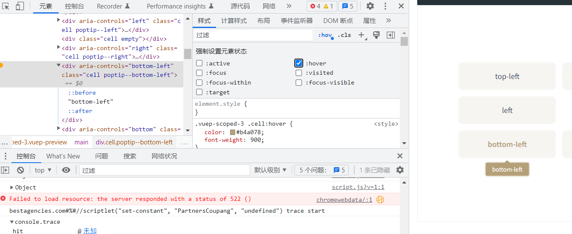This screenshot has width=572, height=234.
Task: Click breadcrumb overflow ellipsis at right
Action: [185, 142]
